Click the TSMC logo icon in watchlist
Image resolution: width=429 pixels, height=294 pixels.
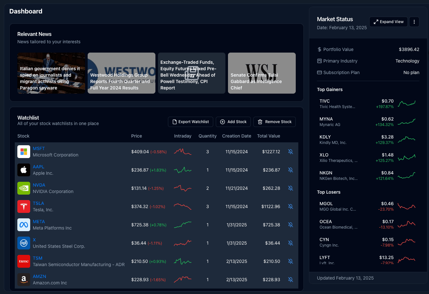24,261
